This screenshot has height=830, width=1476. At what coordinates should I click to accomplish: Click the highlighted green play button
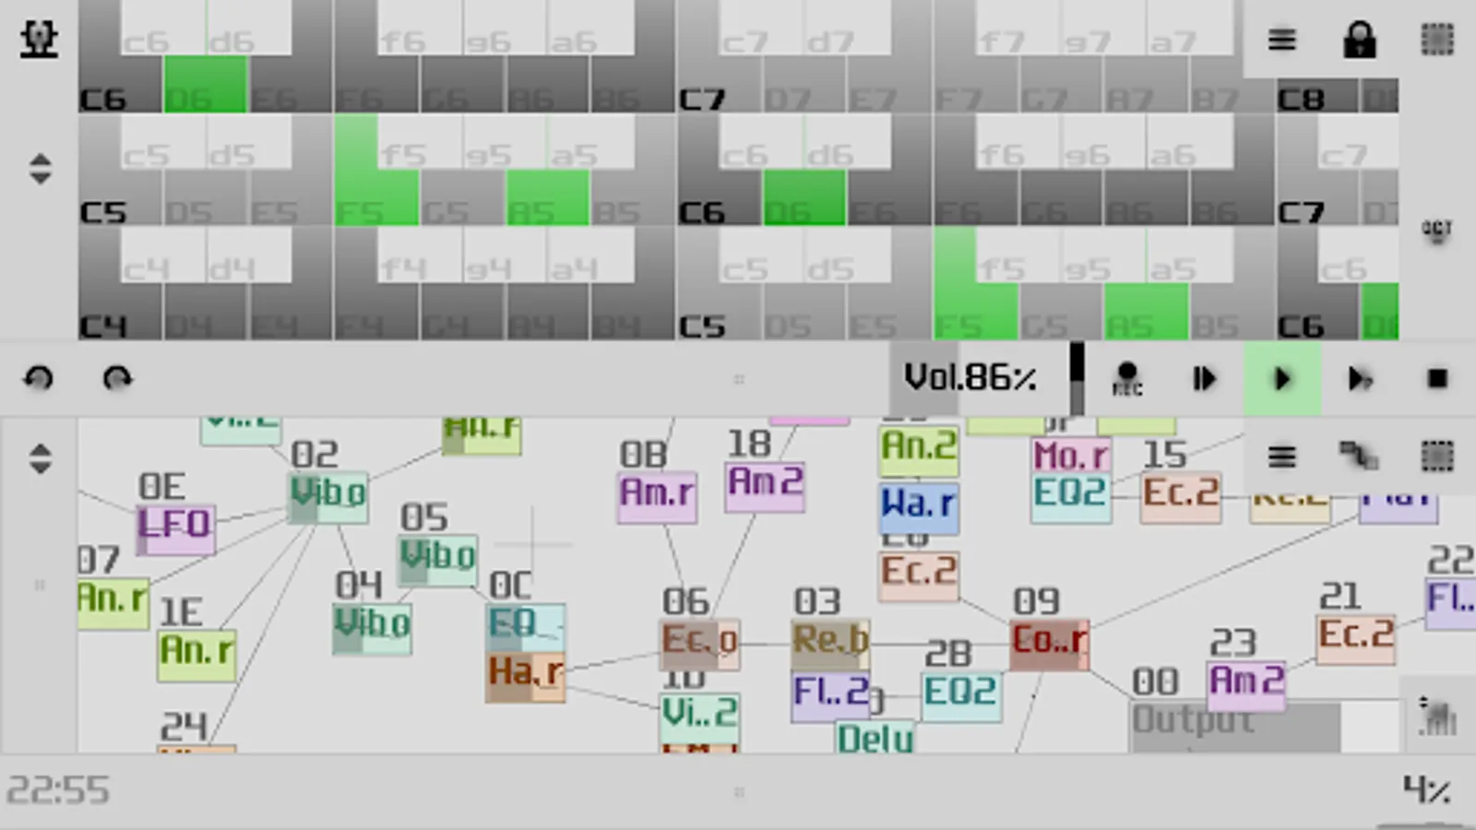pos(1282,378)
